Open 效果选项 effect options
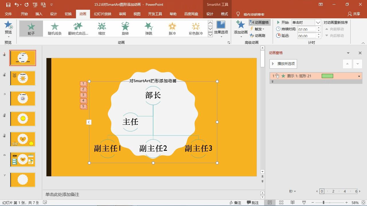The width and height of the screenshot is (367, 206). 221,29
